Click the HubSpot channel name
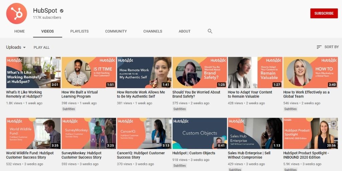The height and width of the screenshot is (171, 342). click(45, 10)
